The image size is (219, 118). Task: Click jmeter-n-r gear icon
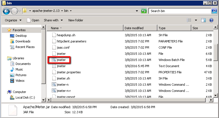pyautogui.click(x=54, y=91)
